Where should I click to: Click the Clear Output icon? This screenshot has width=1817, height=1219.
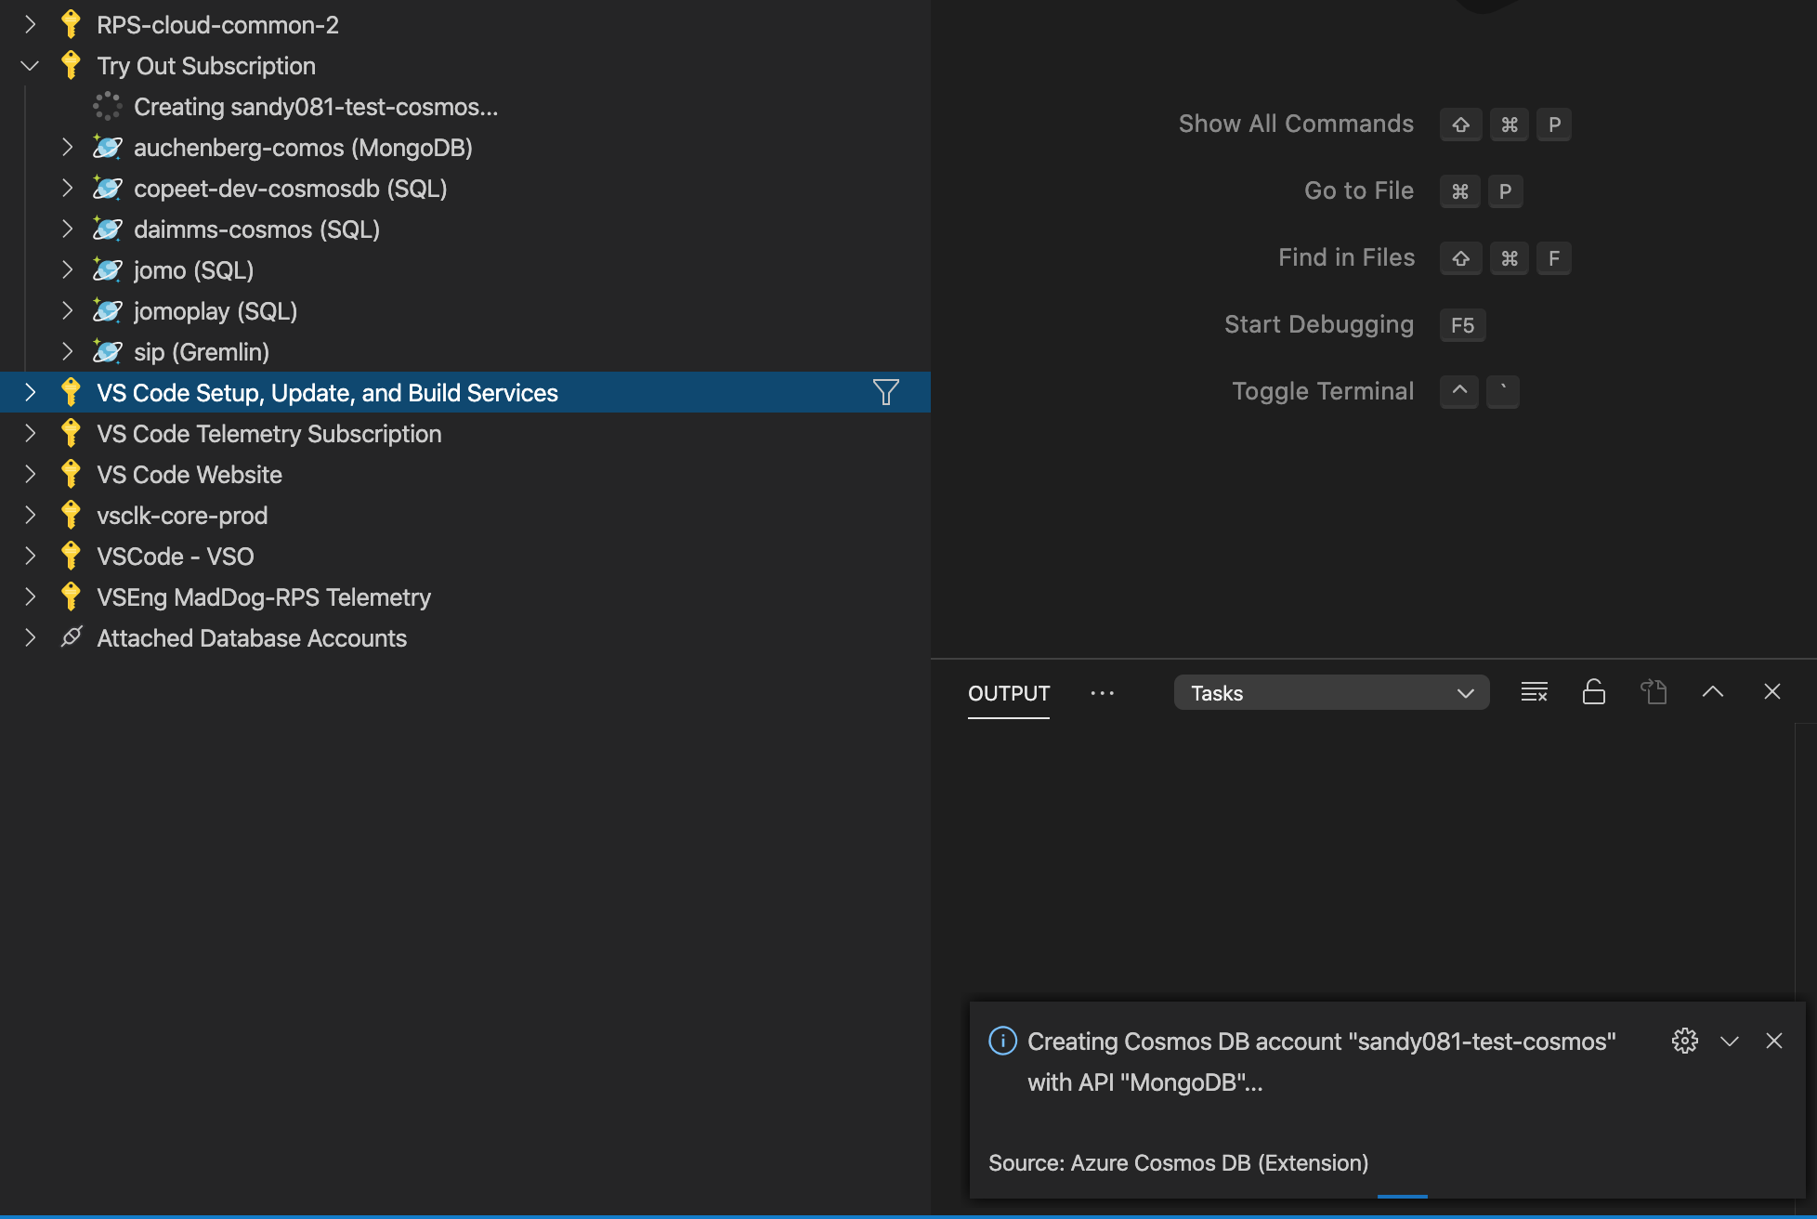pos(1534,692)
